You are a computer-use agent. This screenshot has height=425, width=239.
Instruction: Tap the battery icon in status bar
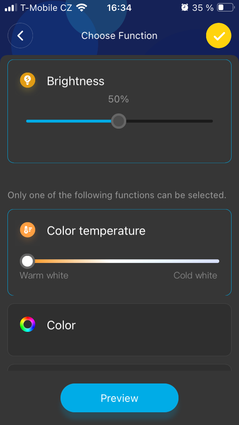pyautogui.click(x=225, y=7)
